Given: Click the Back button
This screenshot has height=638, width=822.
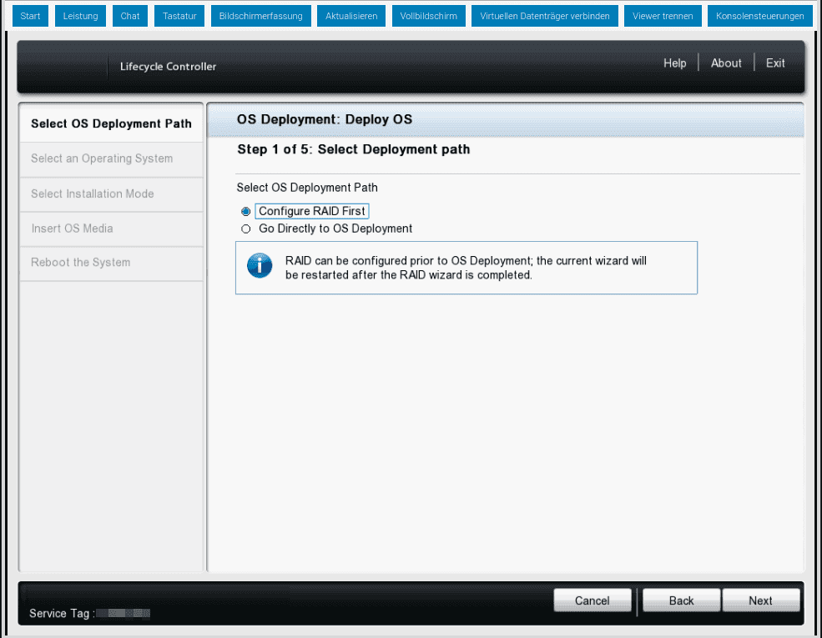Looking at the screenshot, I should click(682, 600).
